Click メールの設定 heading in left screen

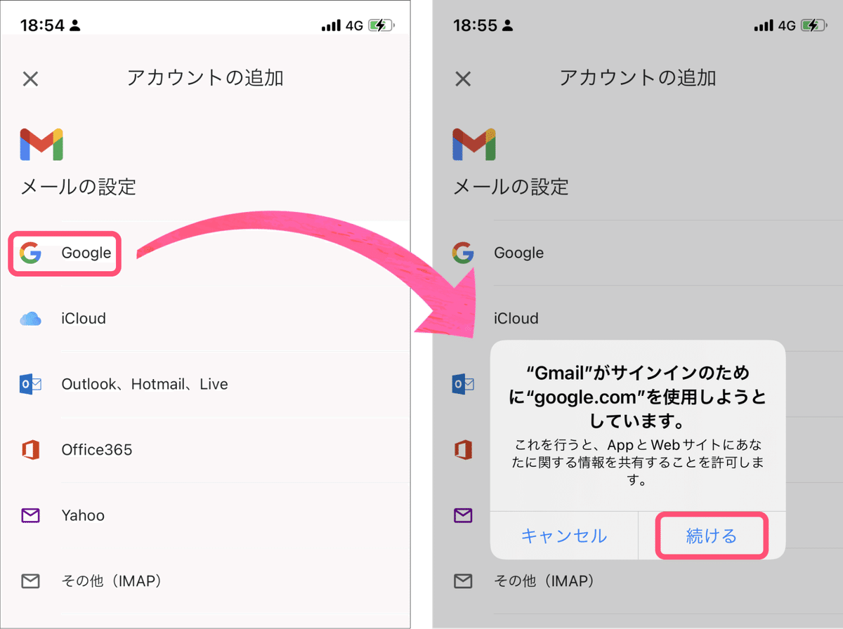(x=78, y=187)
